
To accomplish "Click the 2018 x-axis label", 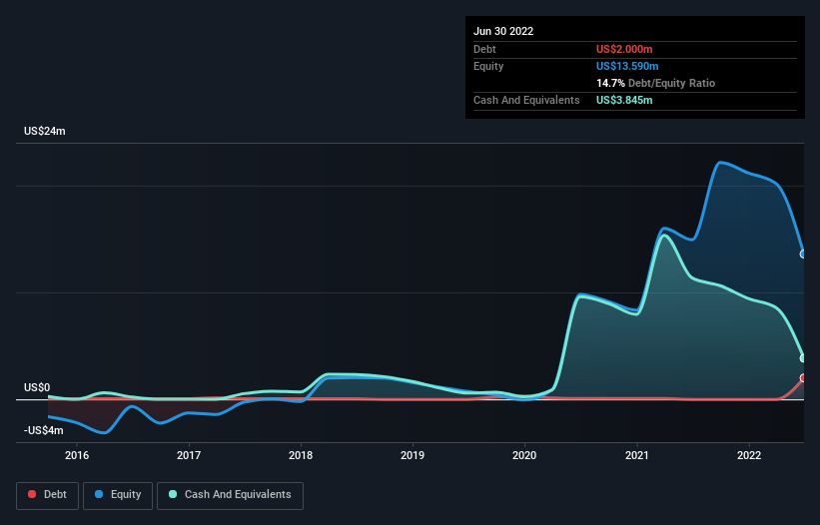I will [301, 455].
